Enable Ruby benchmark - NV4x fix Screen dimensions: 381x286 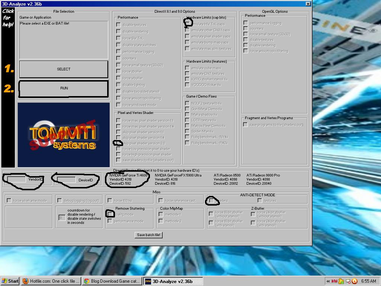click(x=188, y=137)
